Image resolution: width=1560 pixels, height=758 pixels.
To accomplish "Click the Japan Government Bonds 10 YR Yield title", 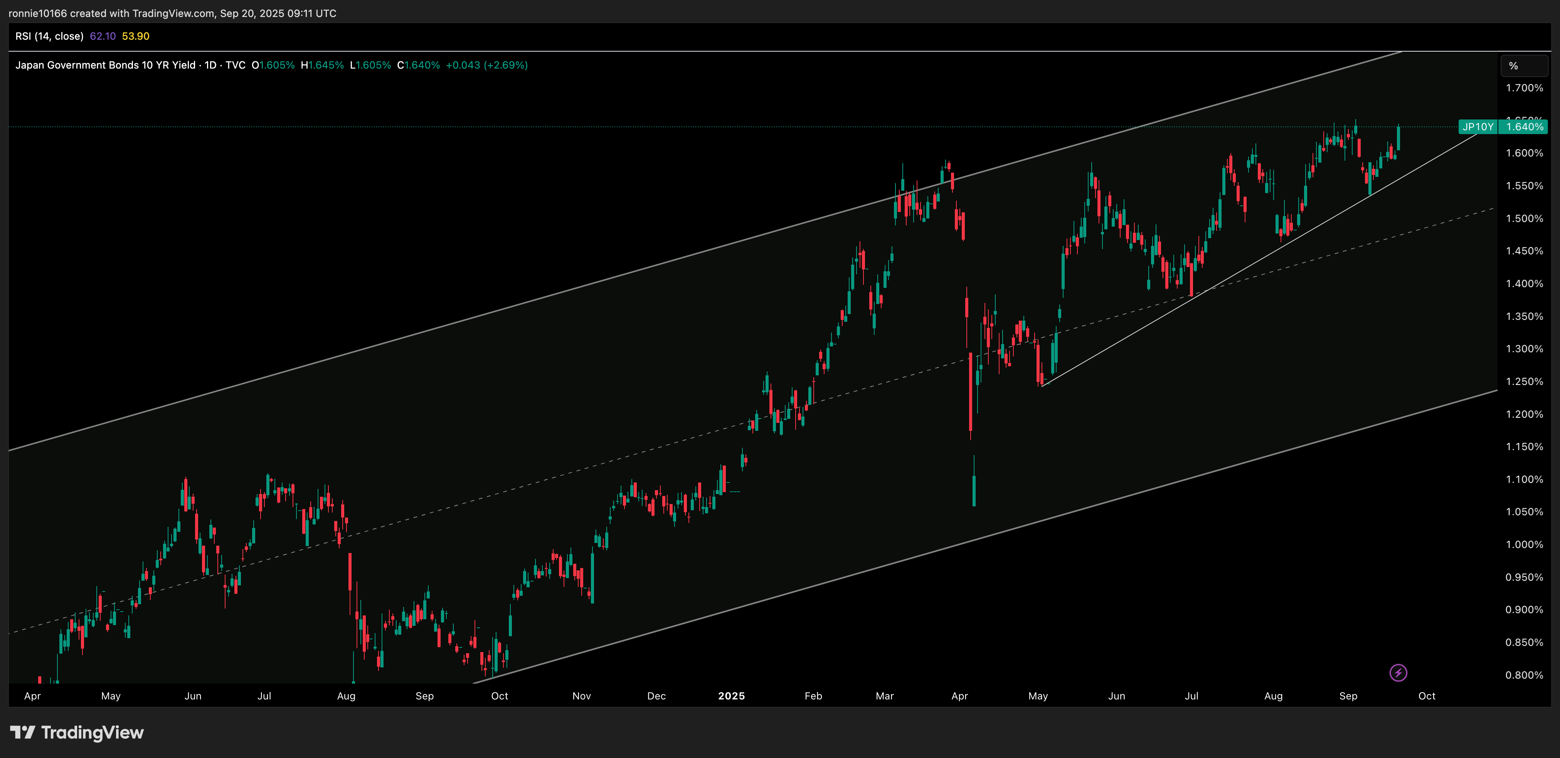I will (105, 65).
